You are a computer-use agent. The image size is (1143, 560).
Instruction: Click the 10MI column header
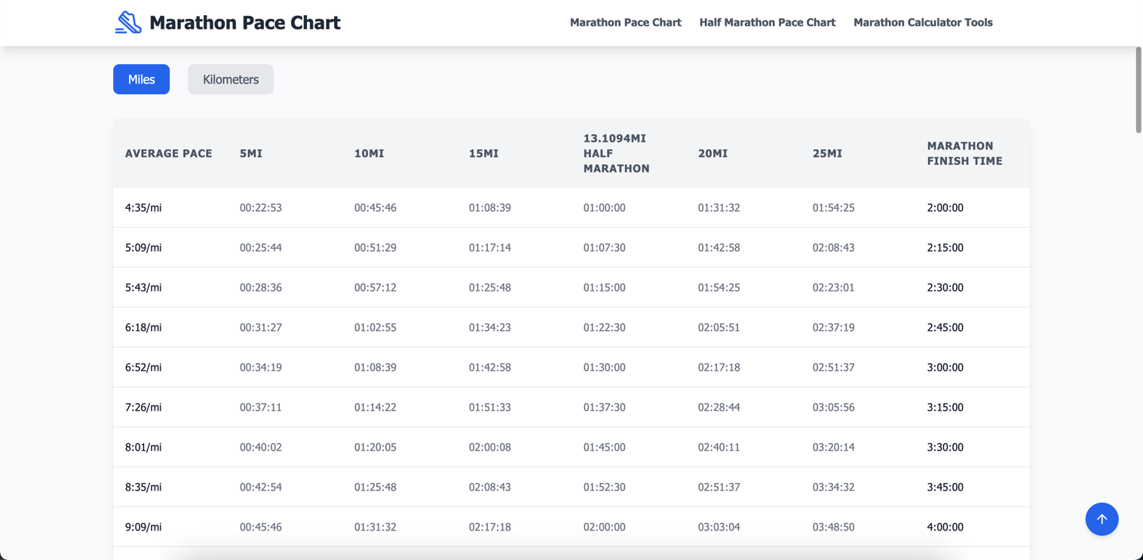click(369, 153)
